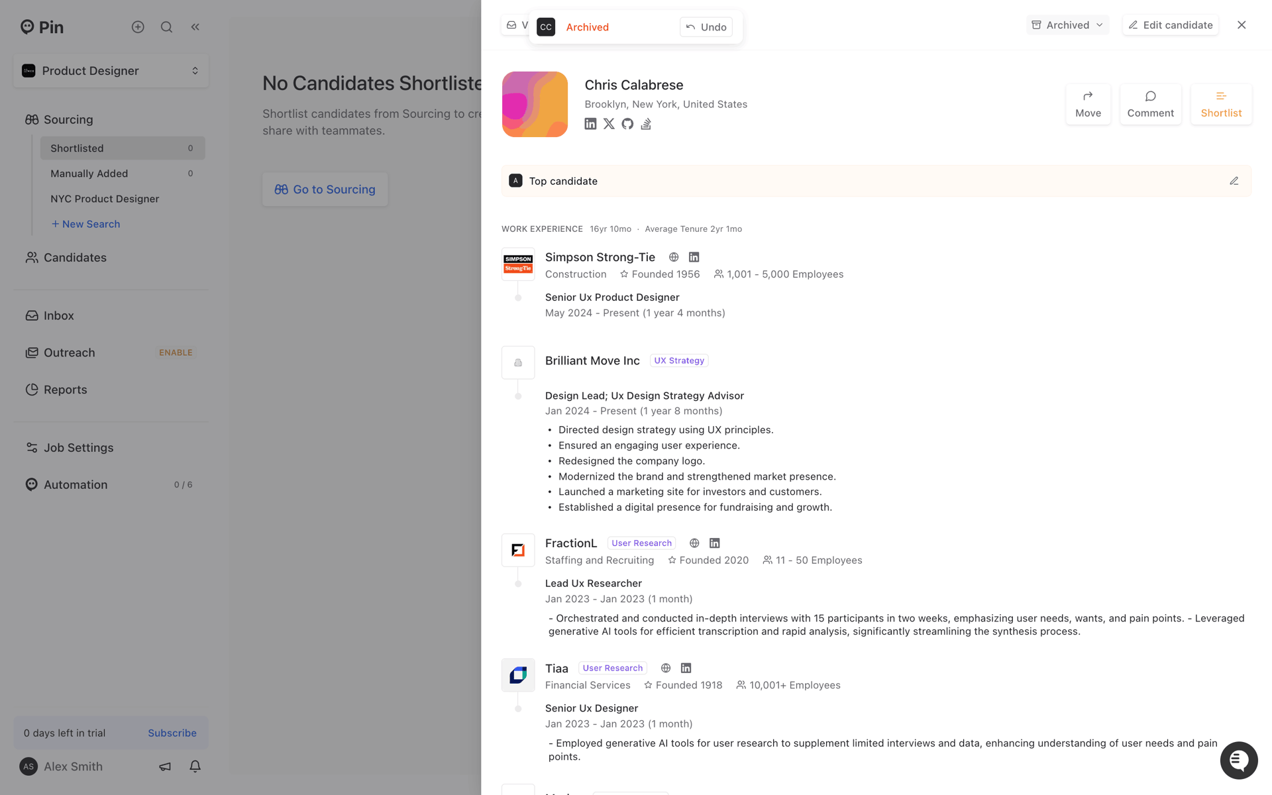Click the Go to Sourcing button
The width and height of the screenshot is (1272, 795).
(x=325, y=189)
